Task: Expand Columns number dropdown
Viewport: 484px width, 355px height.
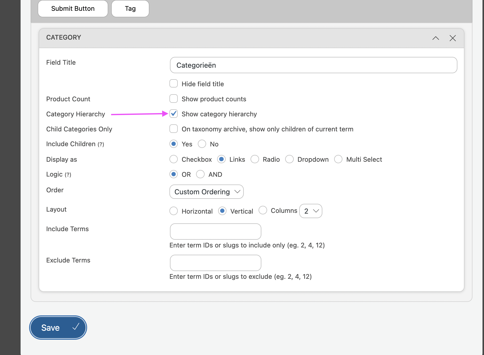Action: tap(310, 211)
